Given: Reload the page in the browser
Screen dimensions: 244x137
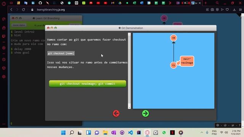Looking at the screenshot, I should click(x=24, y=10).
